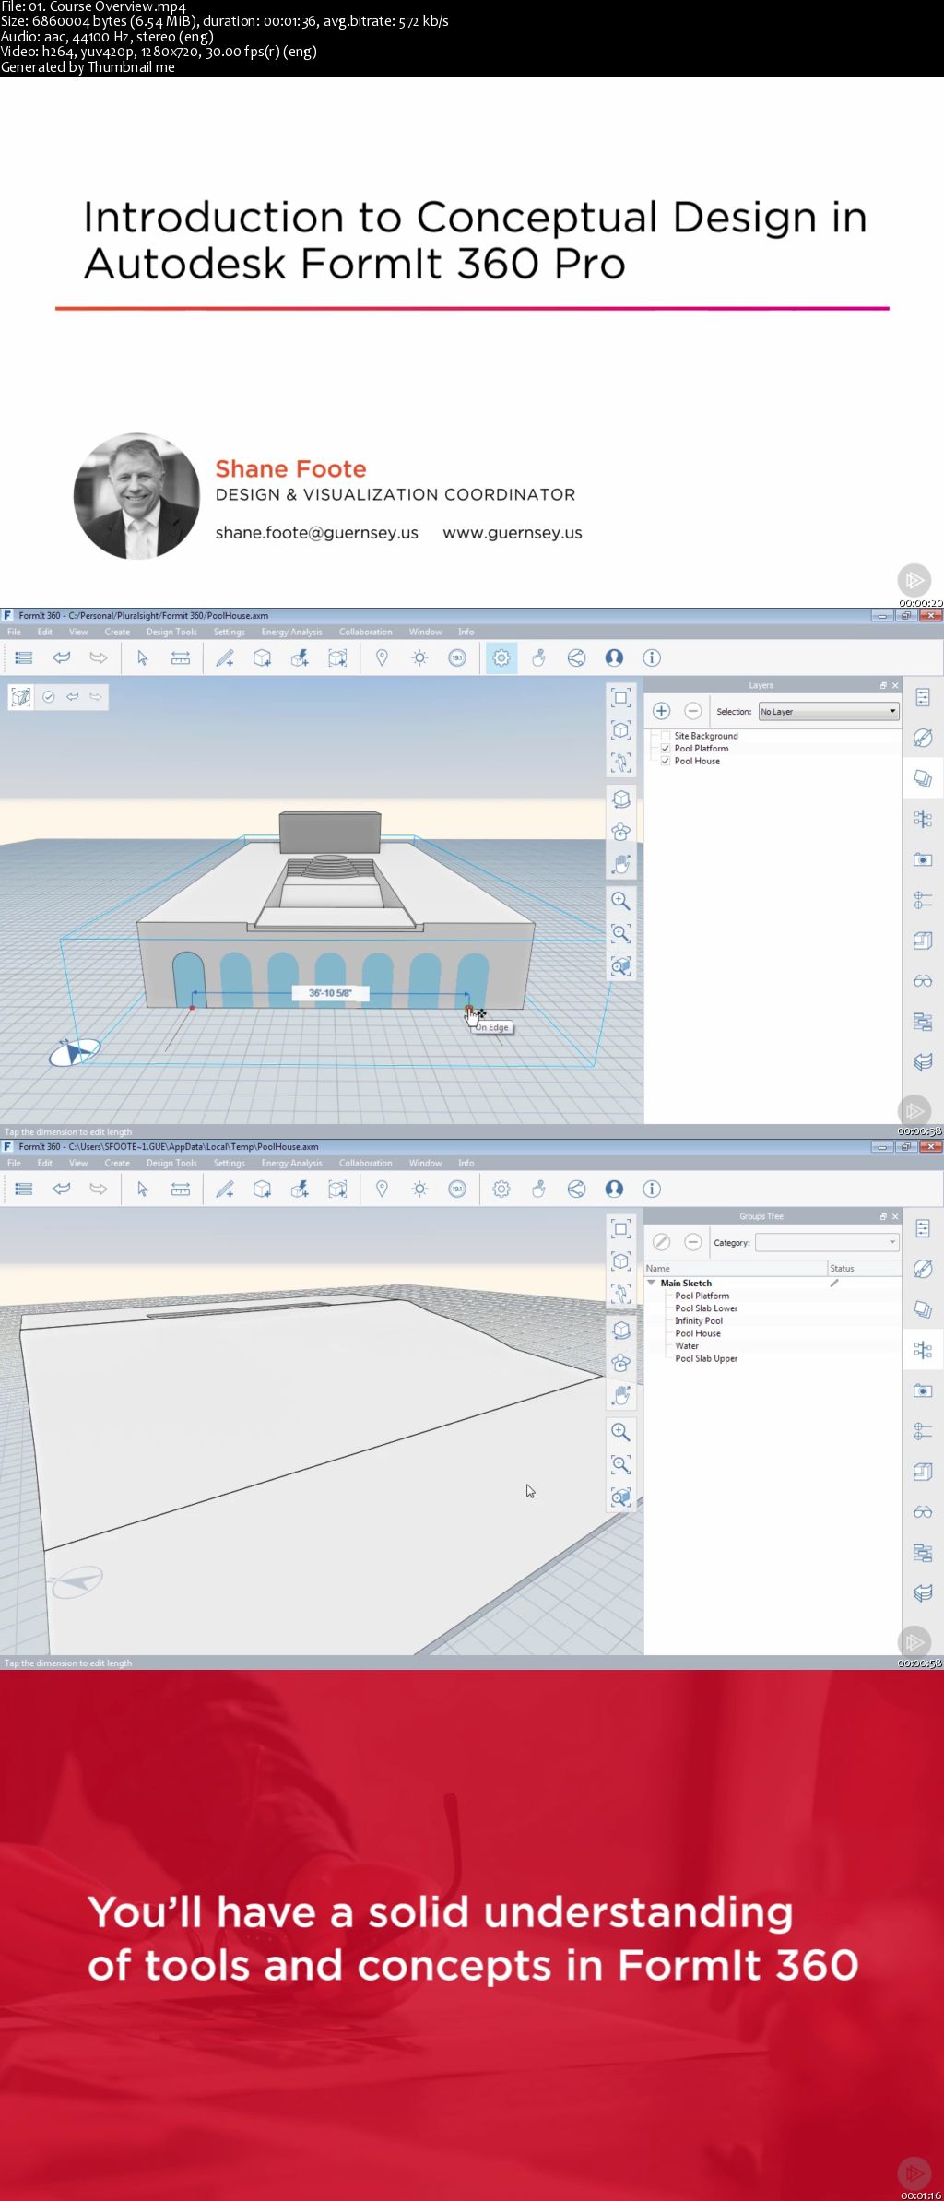This screenshot has width=944, height=2201.
Task: Click Zoom Selection icon in Groups Tree frame viewport
Action: click(x=620, y=1497)
